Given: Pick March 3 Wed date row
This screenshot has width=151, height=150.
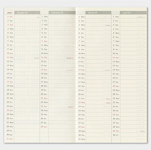Looking at the screenshot, I should [x=94, y=25].
